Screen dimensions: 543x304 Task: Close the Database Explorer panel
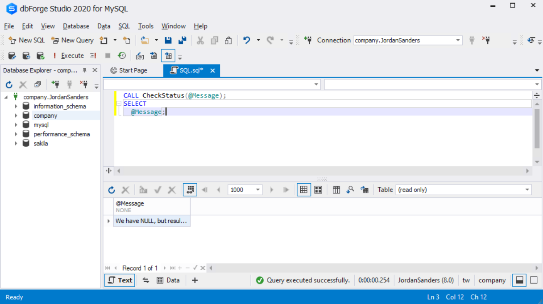pyautogui.click(x=95, y=70)
